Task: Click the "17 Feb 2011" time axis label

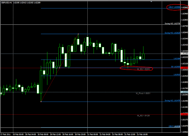Action: (5, 134)
